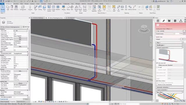Open the File menu

(x=2, y=4)
